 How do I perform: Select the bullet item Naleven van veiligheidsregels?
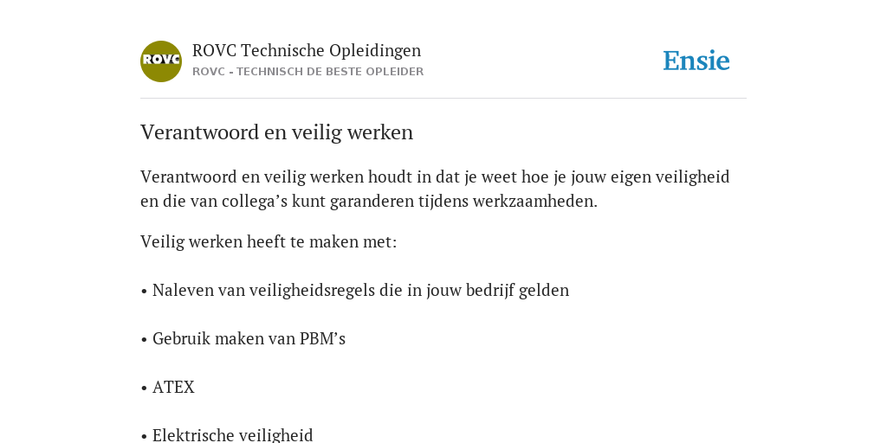pyautogui.click(x=354, y=291)
